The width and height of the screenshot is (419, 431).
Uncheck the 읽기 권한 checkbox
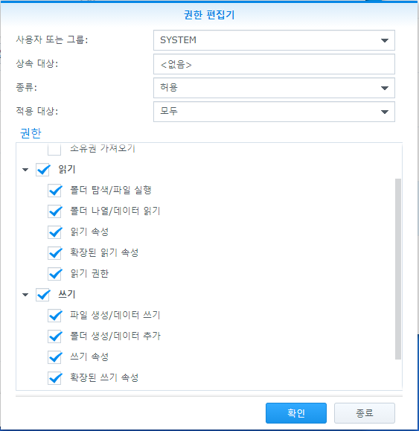(54, 274)
